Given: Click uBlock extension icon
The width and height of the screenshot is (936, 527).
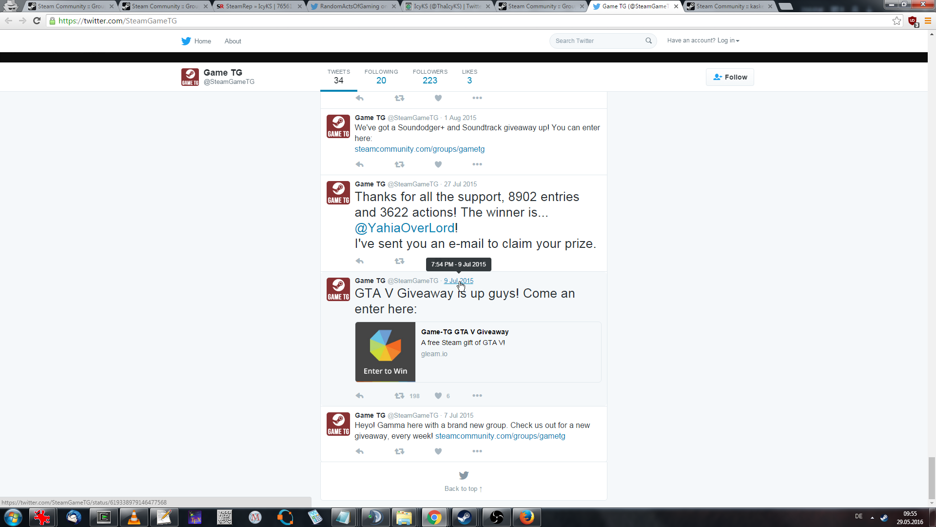Looking at the screenshot, I should tap(913, 21).
